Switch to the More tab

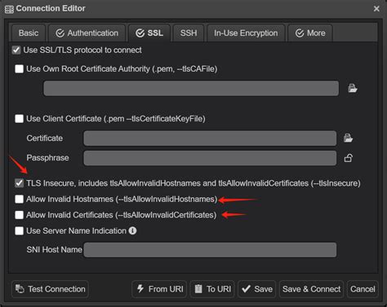pyautogui.click(x=310, y=33)
